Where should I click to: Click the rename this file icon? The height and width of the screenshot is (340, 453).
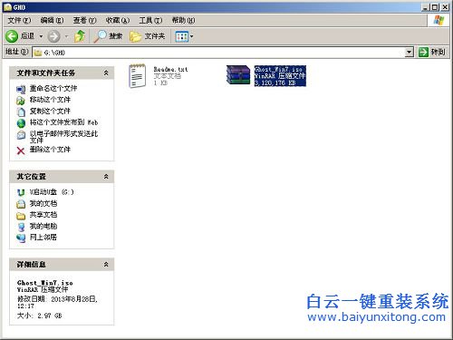21,90
